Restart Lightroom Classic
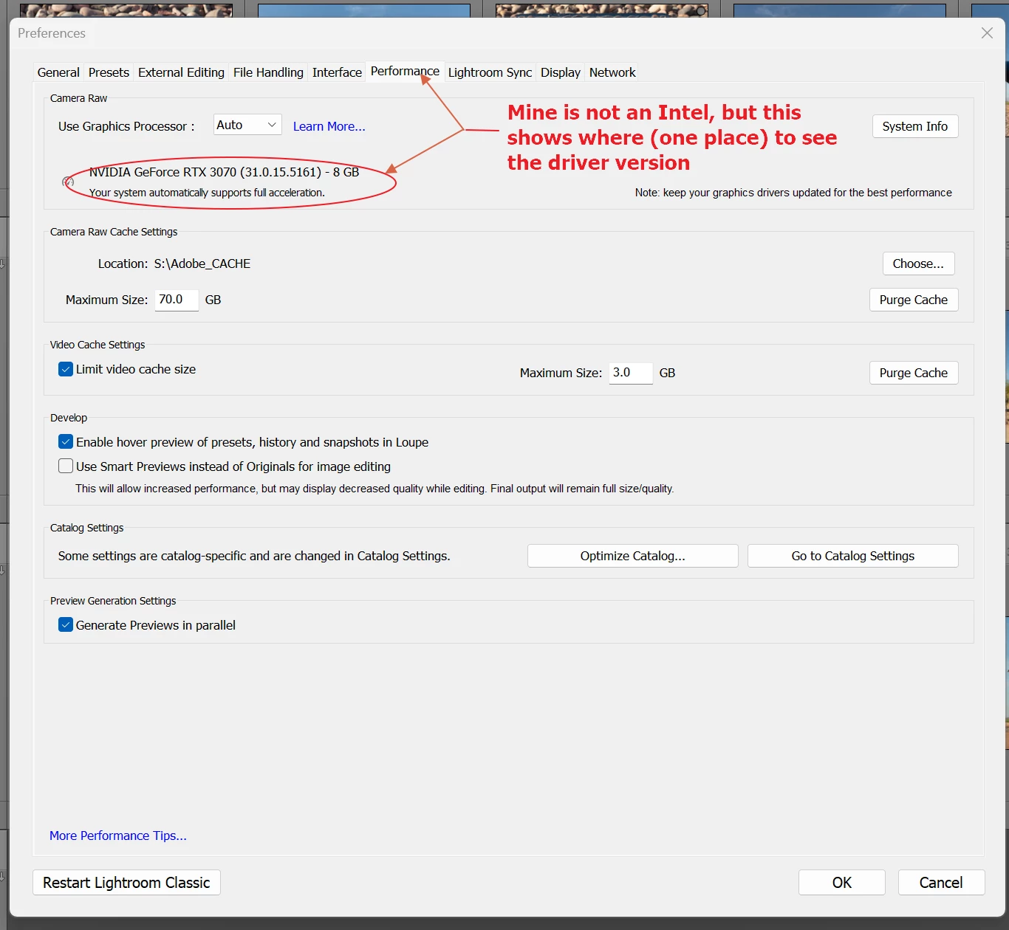Viewport: 1009px width, 930px height. (126, 883)
